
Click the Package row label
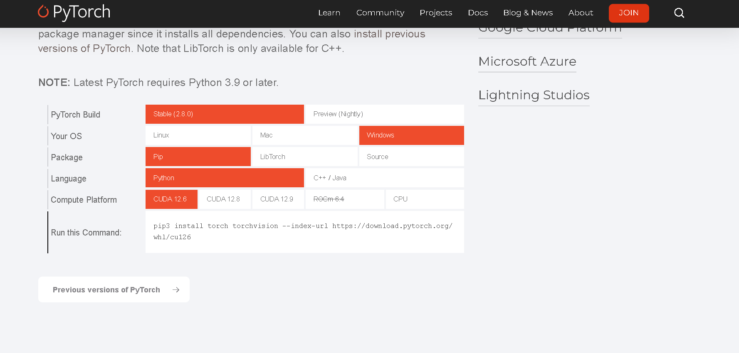pyautogui.click(x=67, y=157)
